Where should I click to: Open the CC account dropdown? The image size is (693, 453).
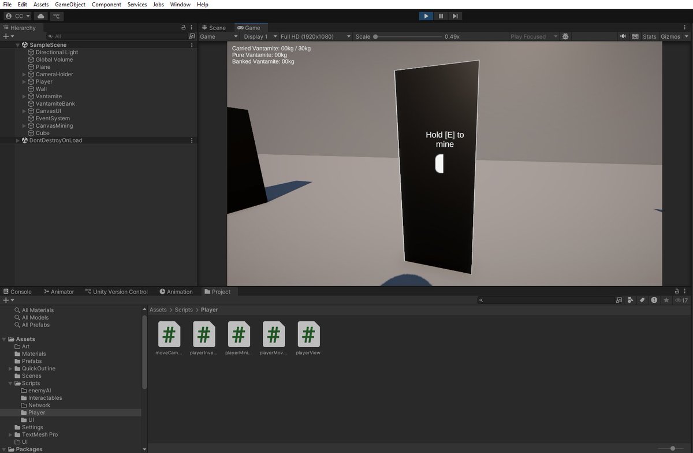pyautogui.click(x=17, y=16)
